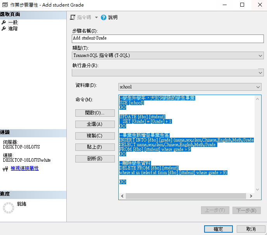Click the 連線 section header
The image size is (267, 235).
click(x=33, y=132)
